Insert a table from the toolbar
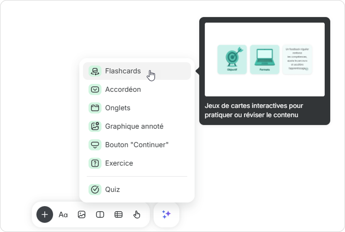The height and width of the screenshot is (232, 345). tap(119, 214)
